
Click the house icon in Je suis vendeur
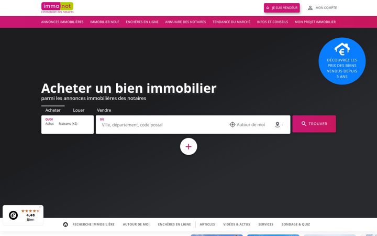click(x=268, y=8)
